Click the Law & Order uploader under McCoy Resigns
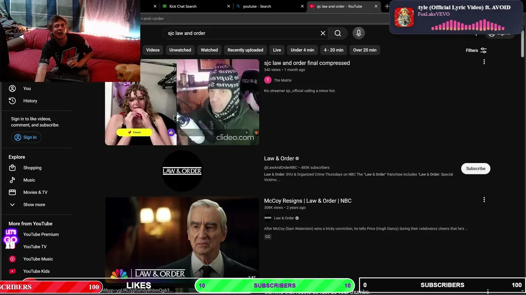The height and width of the screenshot is (295, 526). [284, 218]
